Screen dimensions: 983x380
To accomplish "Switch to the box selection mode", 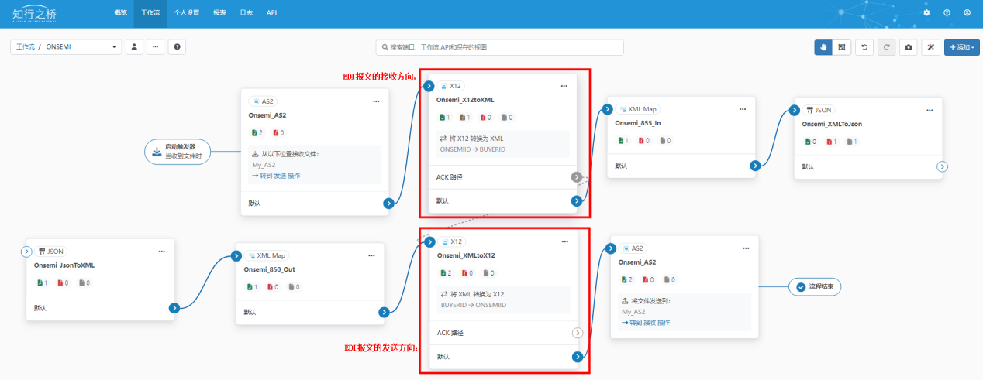I will click(x=842, y=47).
